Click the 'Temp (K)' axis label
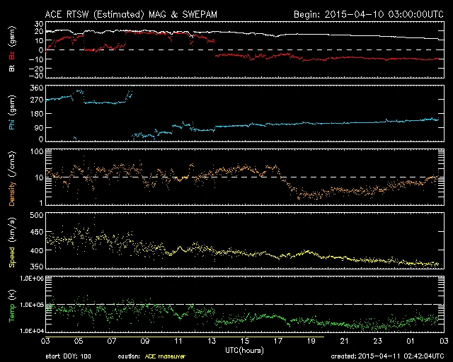The image size is (453, 362). pyautogui.click(x=11, y=306)
